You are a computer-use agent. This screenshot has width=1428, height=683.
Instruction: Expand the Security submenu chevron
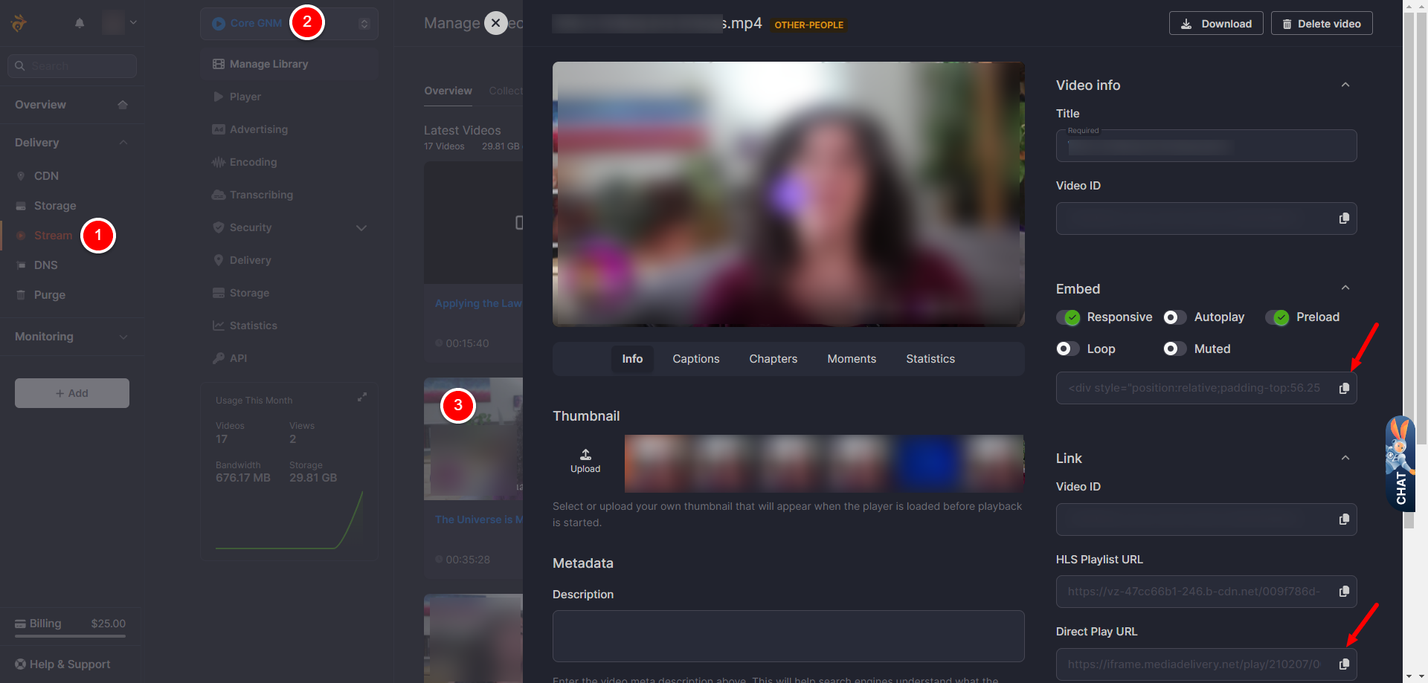(361, 227)
